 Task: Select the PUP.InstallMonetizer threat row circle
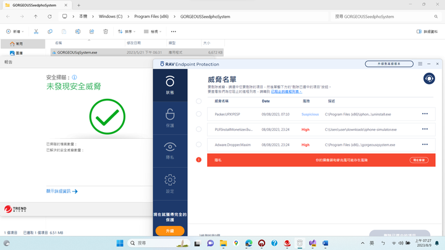tap(198, 129)
